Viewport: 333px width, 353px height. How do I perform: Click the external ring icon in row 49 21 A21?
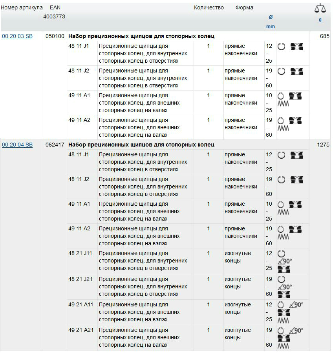[281, 331]
